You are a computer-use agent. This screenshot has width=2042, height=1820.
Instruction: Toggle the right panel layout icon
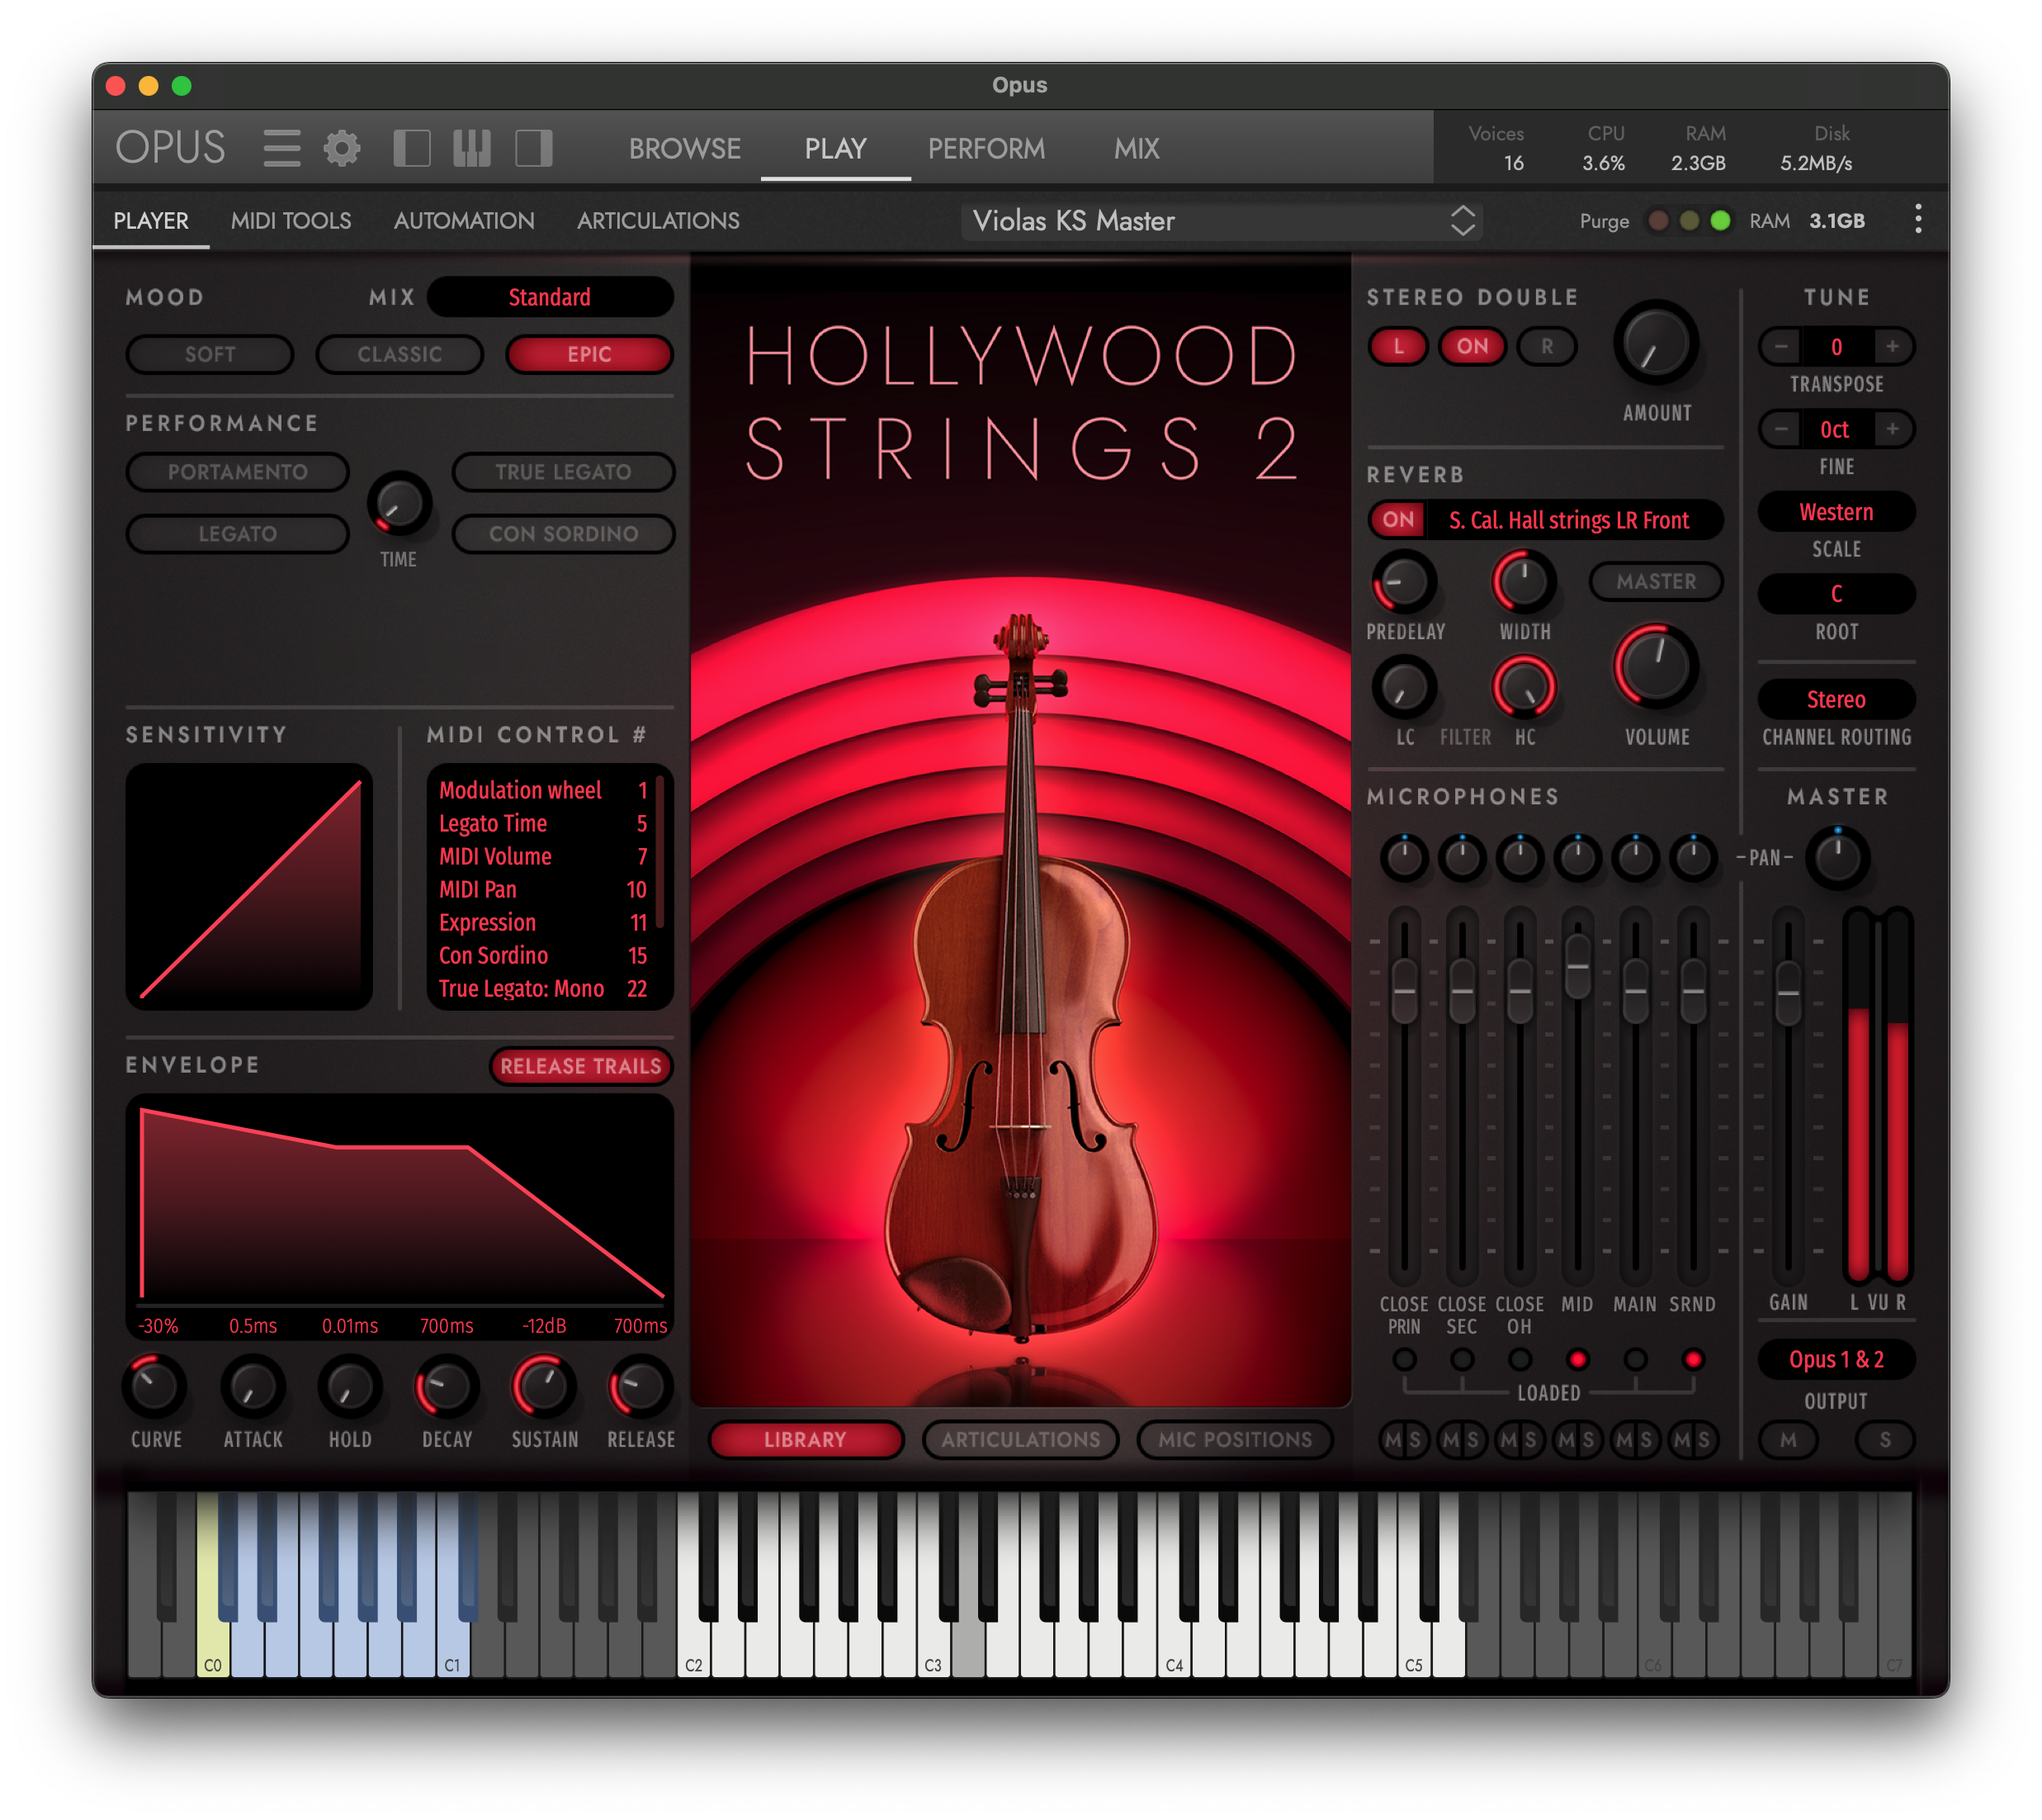[x=534, y=148]
